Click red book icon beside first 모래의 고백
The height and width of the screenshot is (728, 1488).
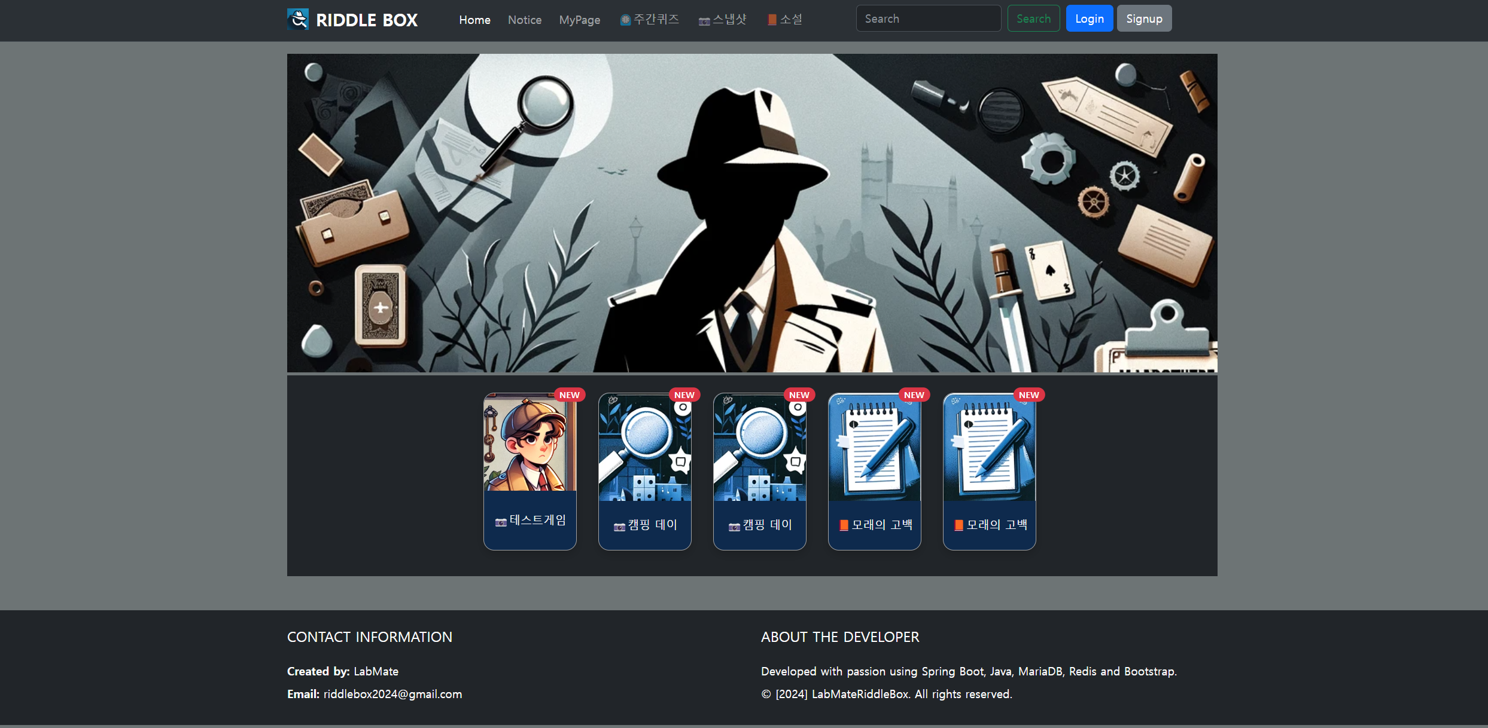pyautogui.click(x=844, y=525)
